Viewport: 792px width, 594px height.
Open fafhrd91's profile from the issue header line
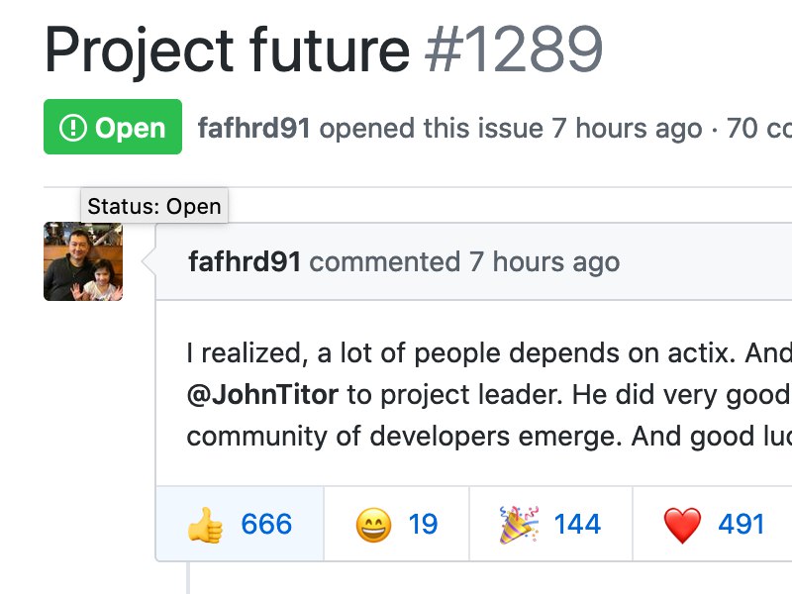point(254,128)
